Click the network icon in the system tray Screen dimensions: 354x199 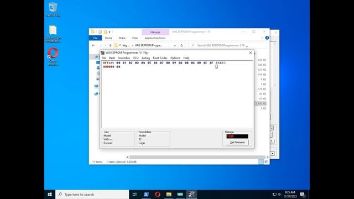tap(274, 195)
